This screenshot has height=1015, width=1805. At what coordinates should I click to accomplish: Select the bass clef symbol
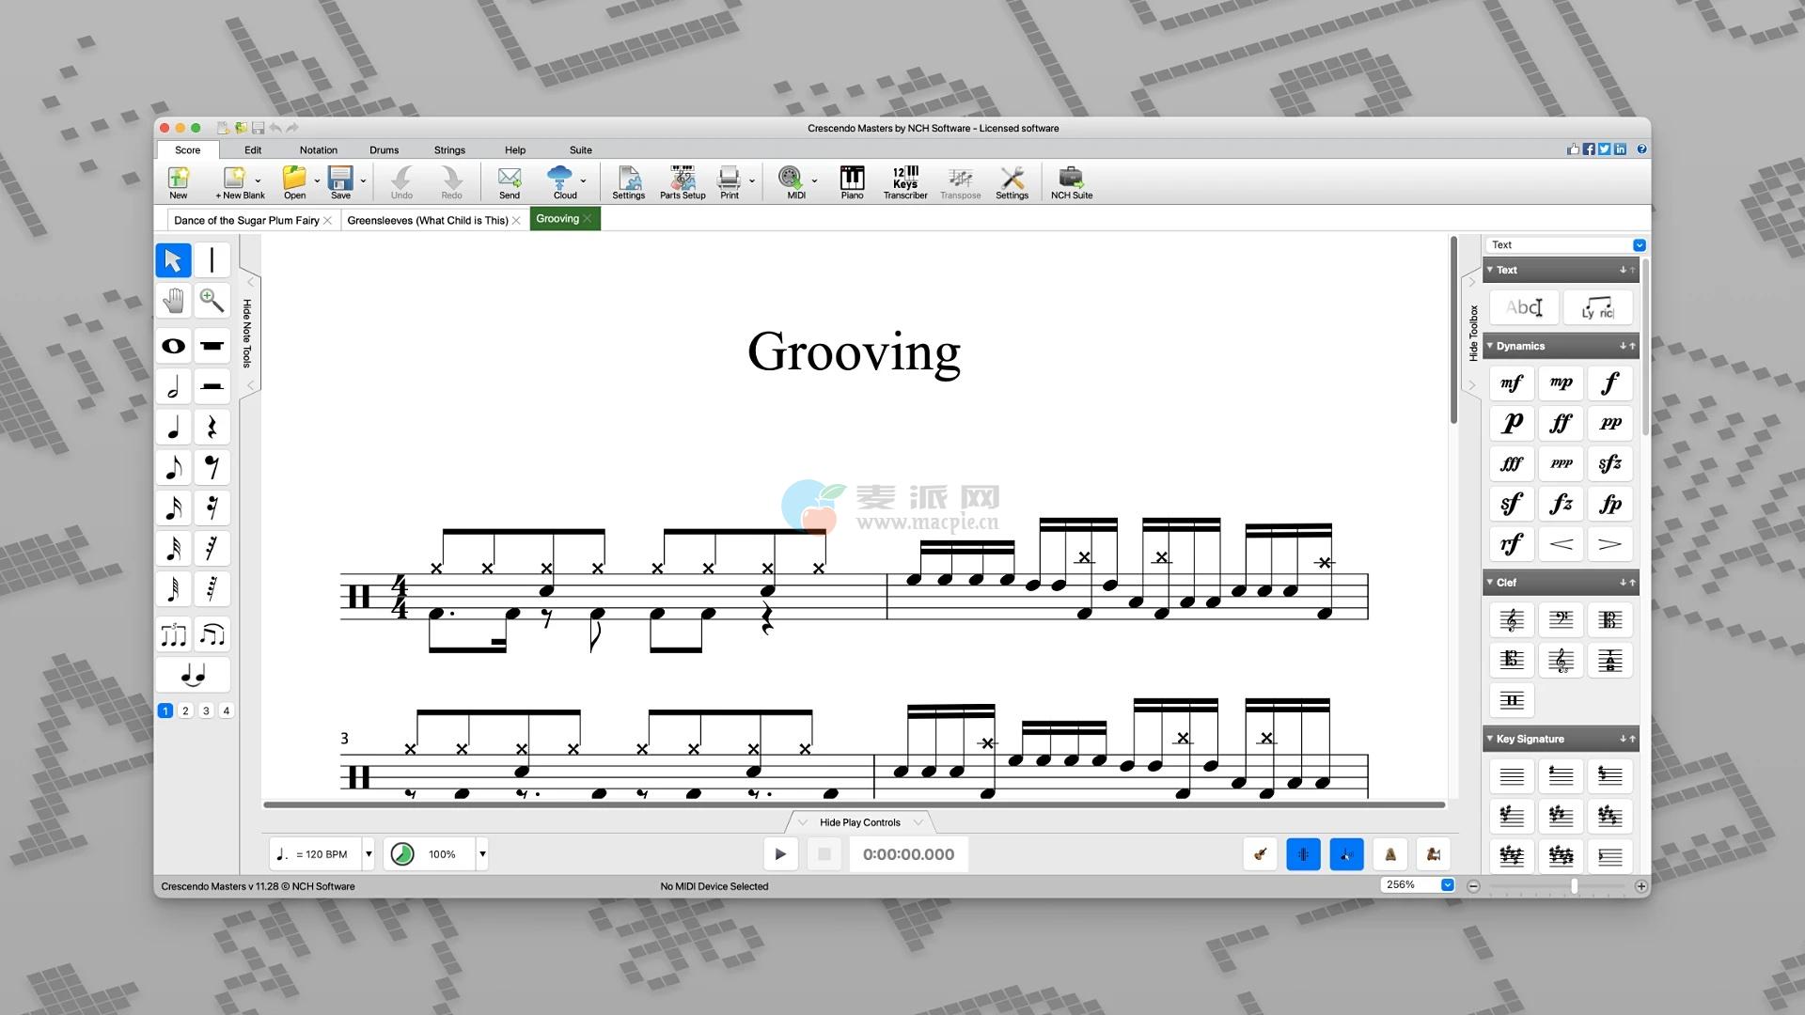point(1561,620)
